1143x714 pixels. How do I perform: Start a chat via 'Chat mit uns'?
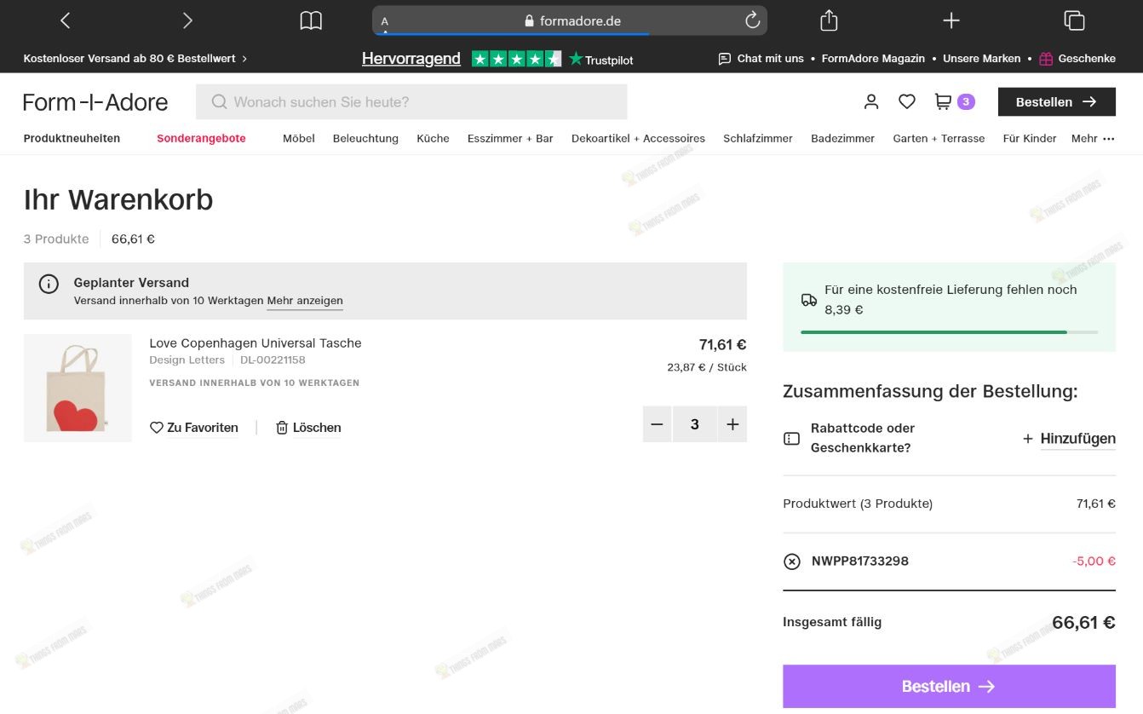tap(761, 59)
